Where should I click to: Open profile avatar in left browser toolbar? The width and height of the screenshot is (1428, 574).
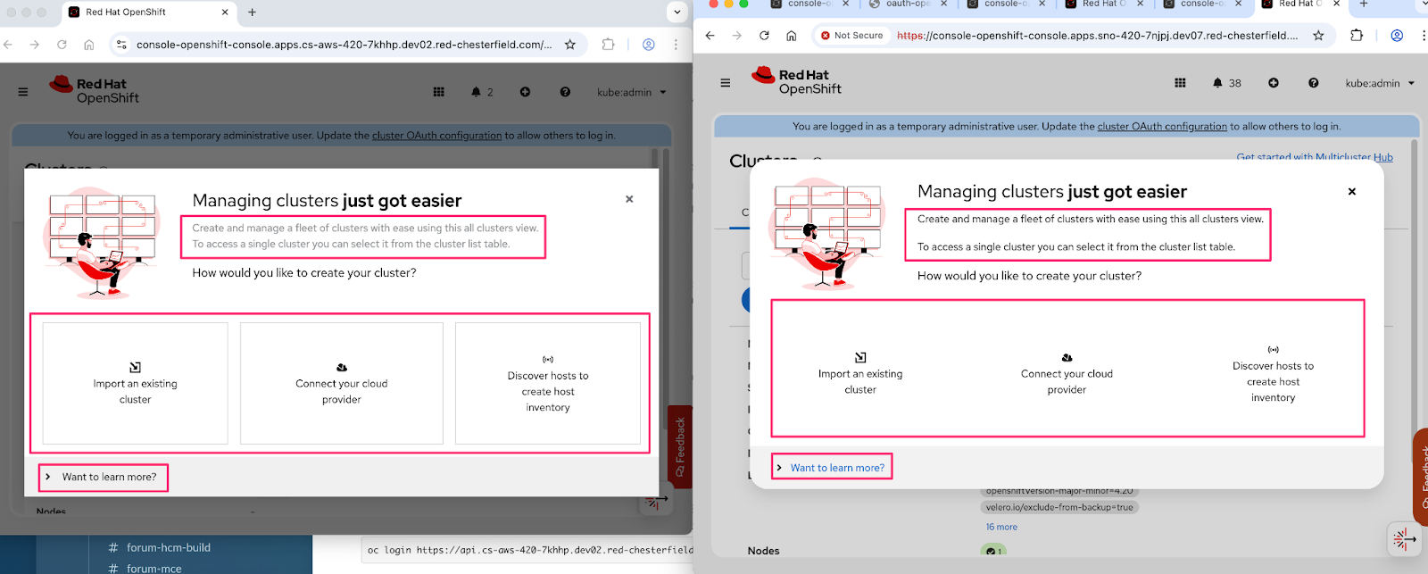click(649, 45)
